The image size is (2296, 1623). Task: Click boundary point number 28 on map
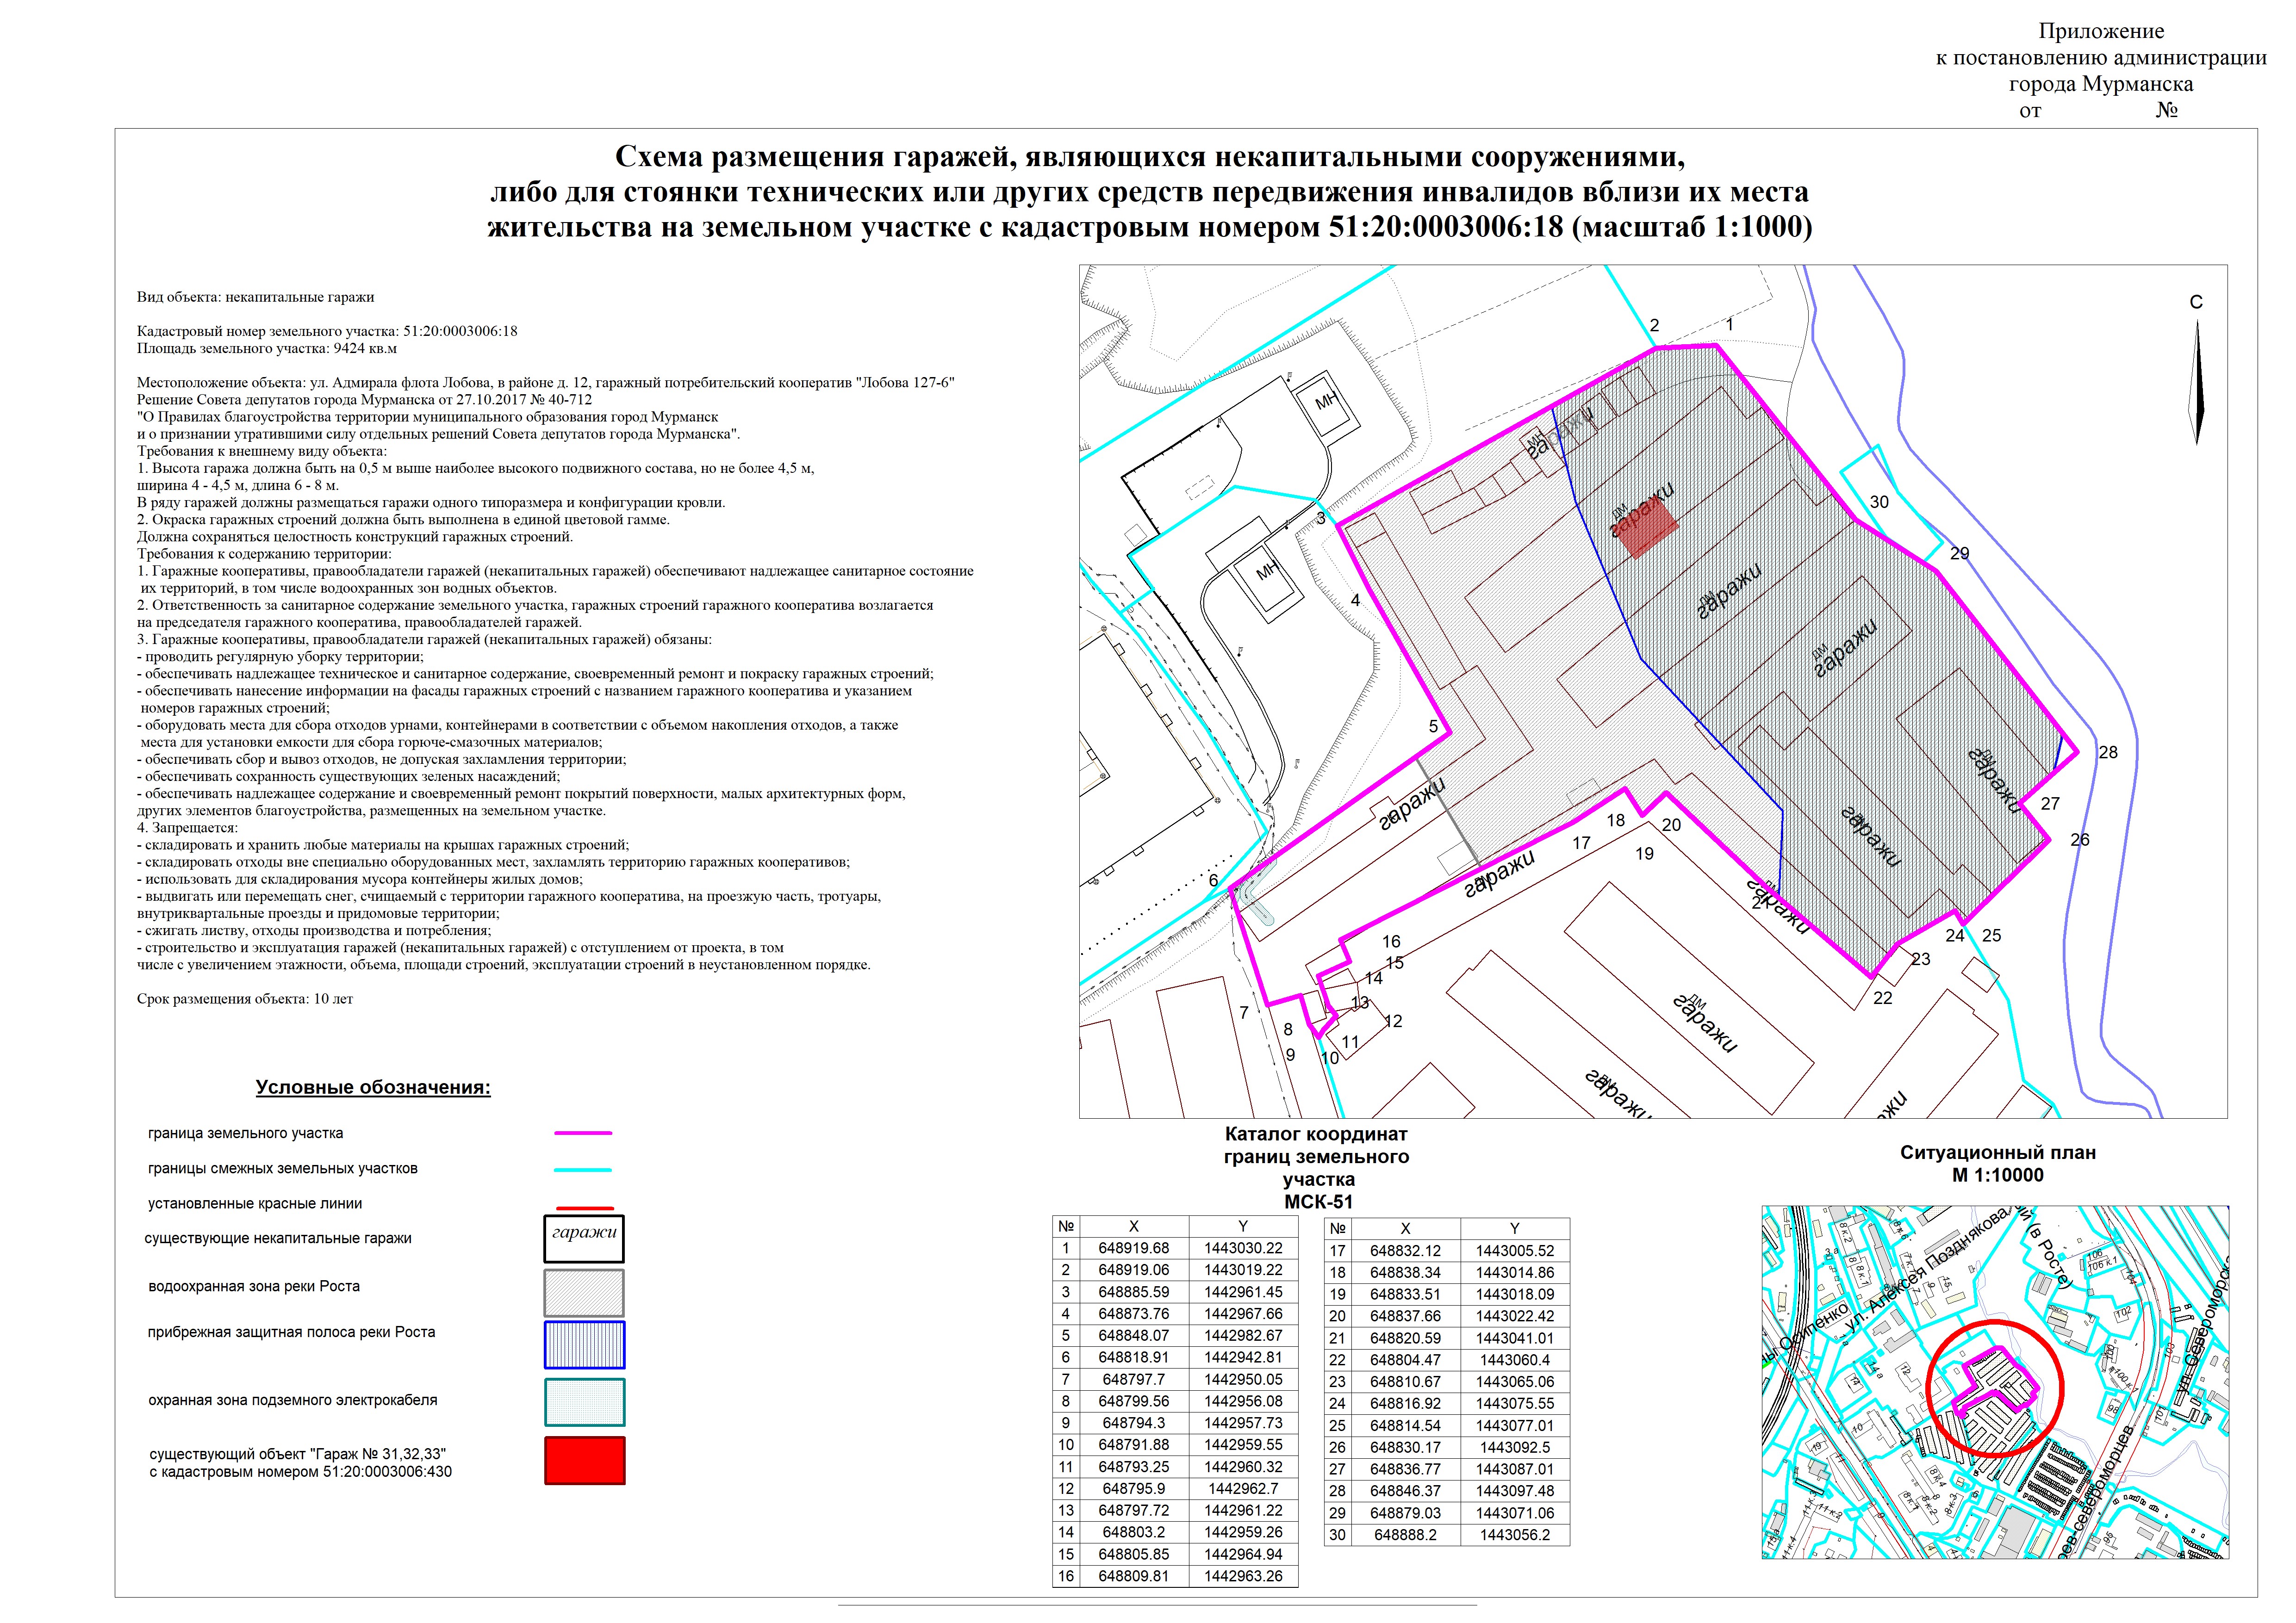[2108, 753]
